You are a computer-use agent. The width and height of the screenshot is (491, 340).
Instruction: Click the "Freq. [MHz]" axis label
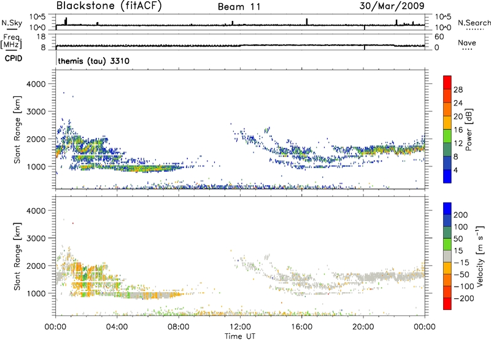[x=11, y=42]
